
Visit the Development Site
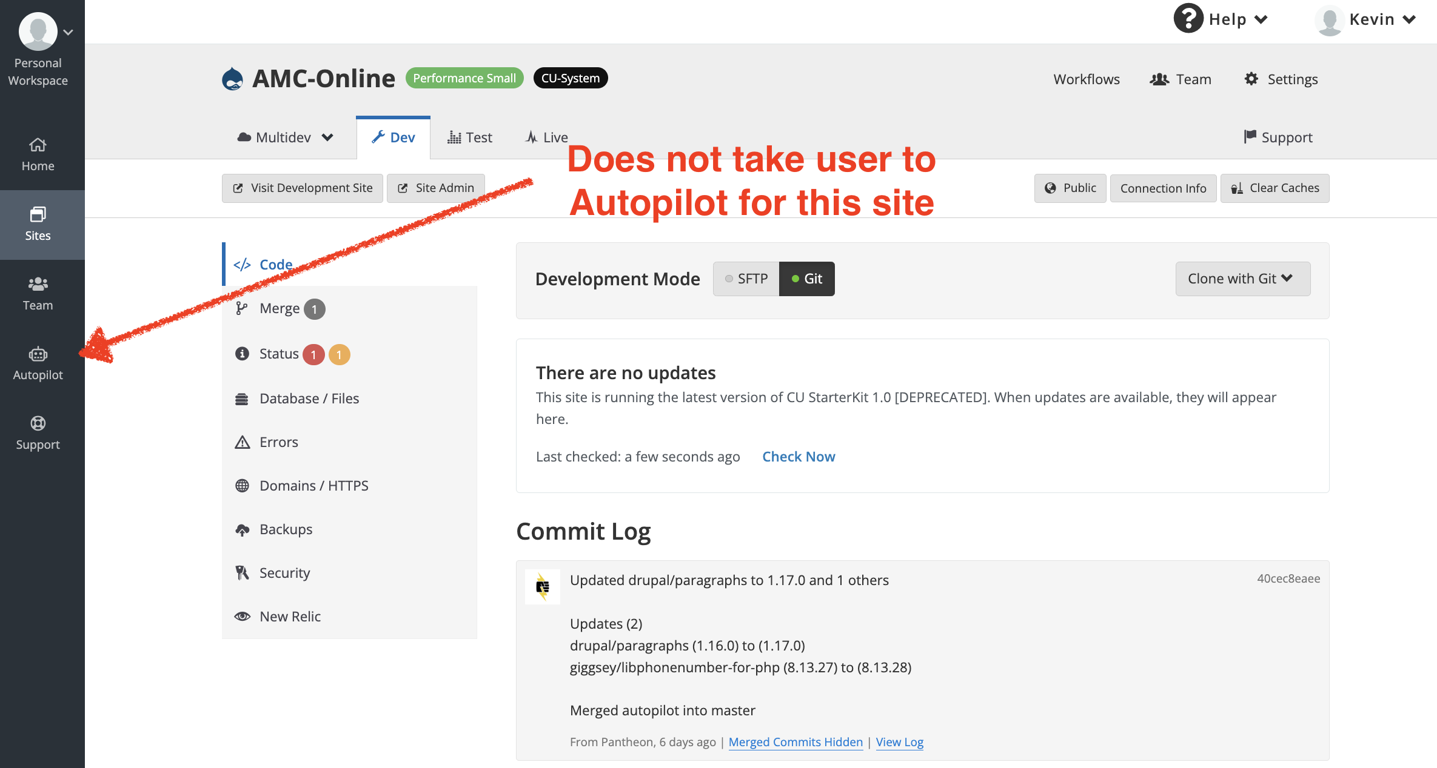301,188
